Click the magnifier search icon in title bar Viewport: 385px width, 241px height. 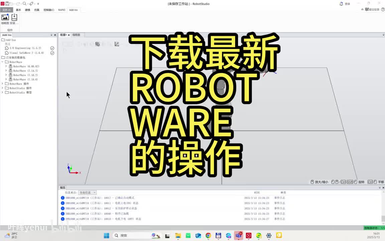(x=24, y=4)
